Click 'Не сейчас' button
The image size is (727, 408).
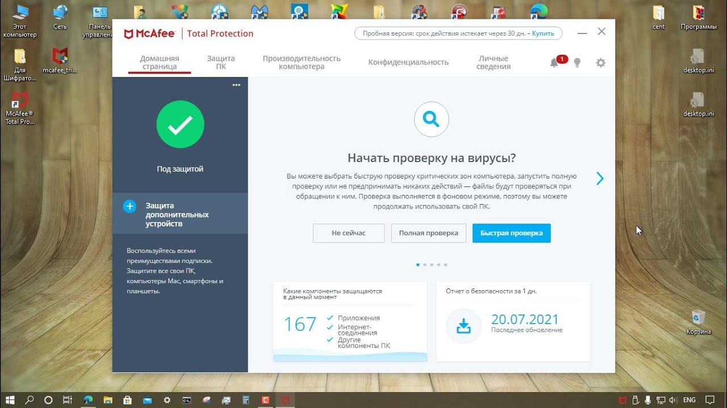[349, 233]
